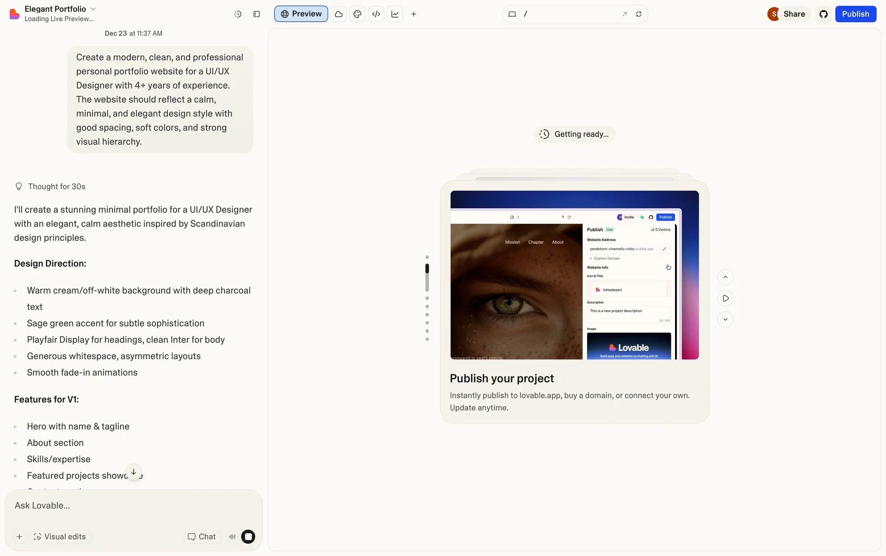The image size is (886, 556).
Task: Open preview in new tab arrow
Action: [624, 14]
